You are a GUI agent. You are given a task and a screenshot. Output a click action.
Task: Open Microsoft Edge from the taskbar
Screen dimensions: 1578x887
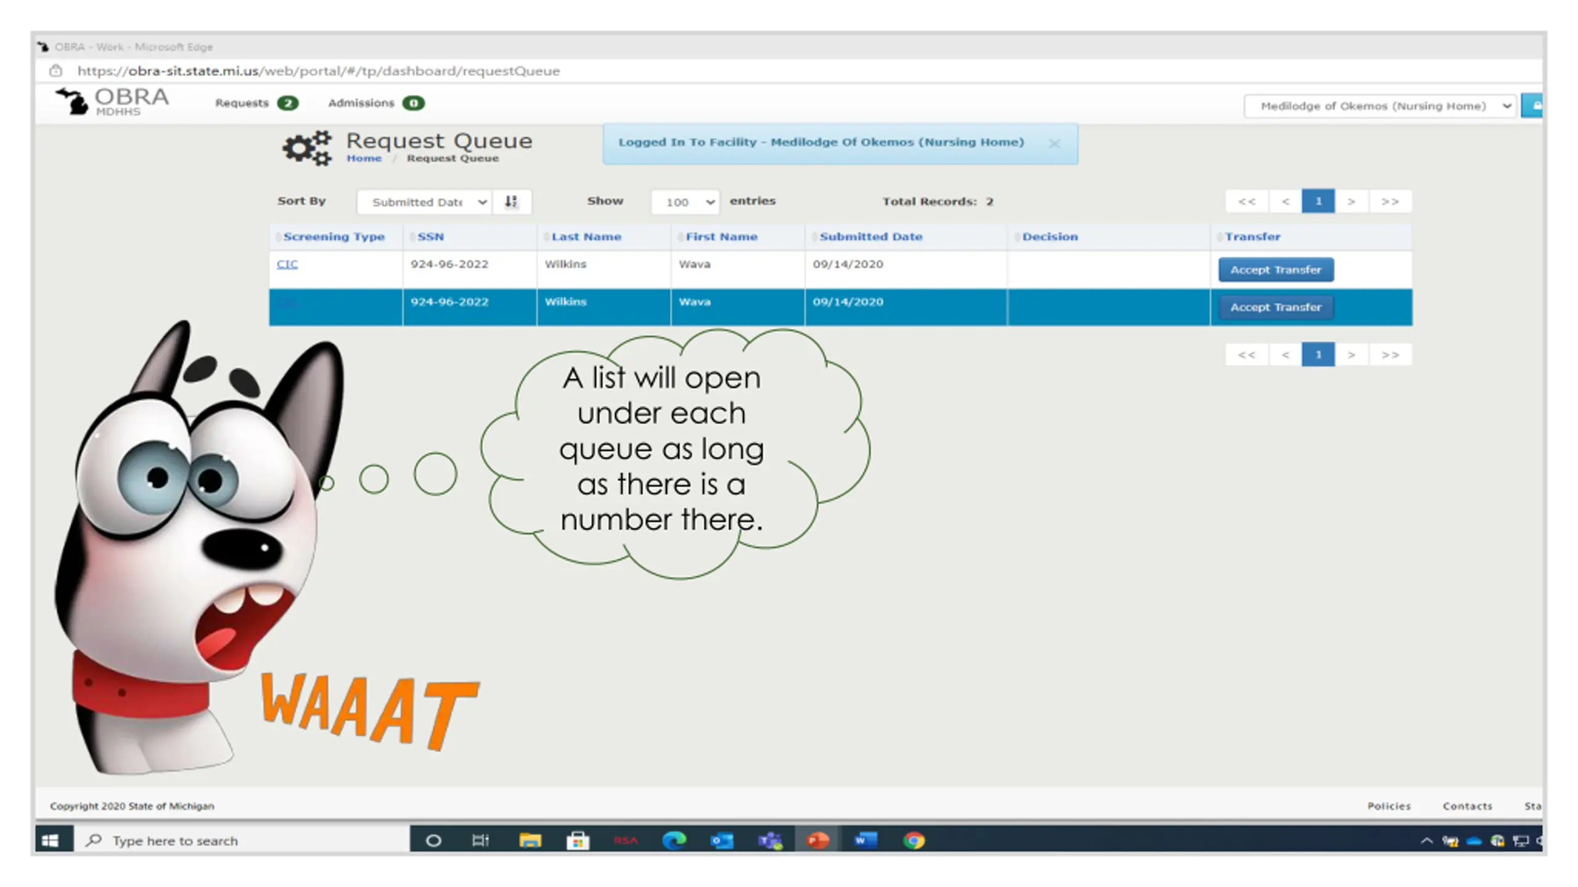tap(674, 840)
